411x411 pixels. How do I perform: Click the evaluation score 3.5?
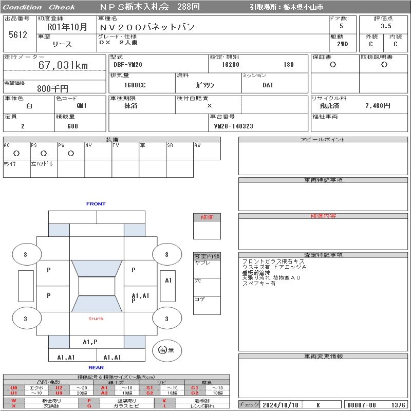point(386,26)
